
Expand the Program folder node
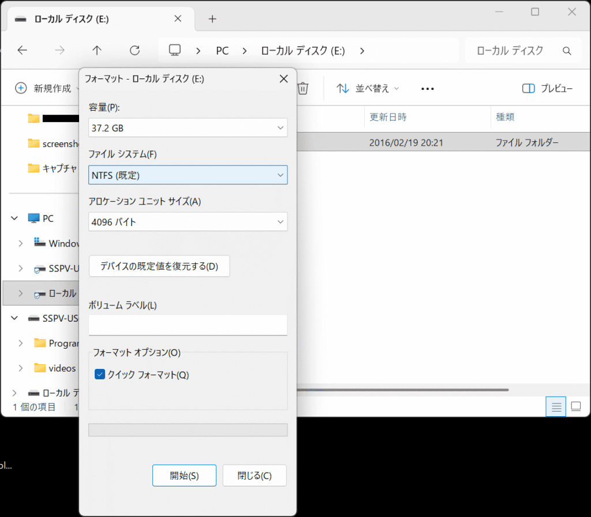tap(21, 343)
